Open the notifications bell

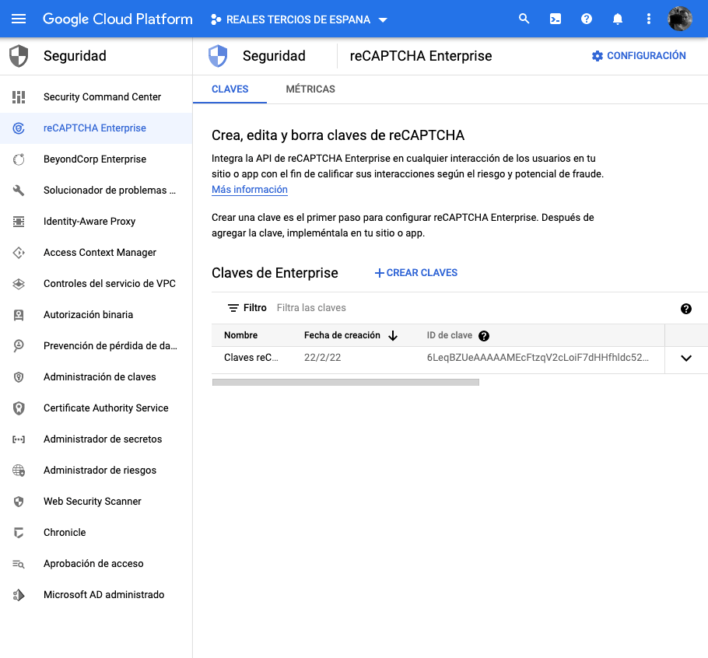618,19
